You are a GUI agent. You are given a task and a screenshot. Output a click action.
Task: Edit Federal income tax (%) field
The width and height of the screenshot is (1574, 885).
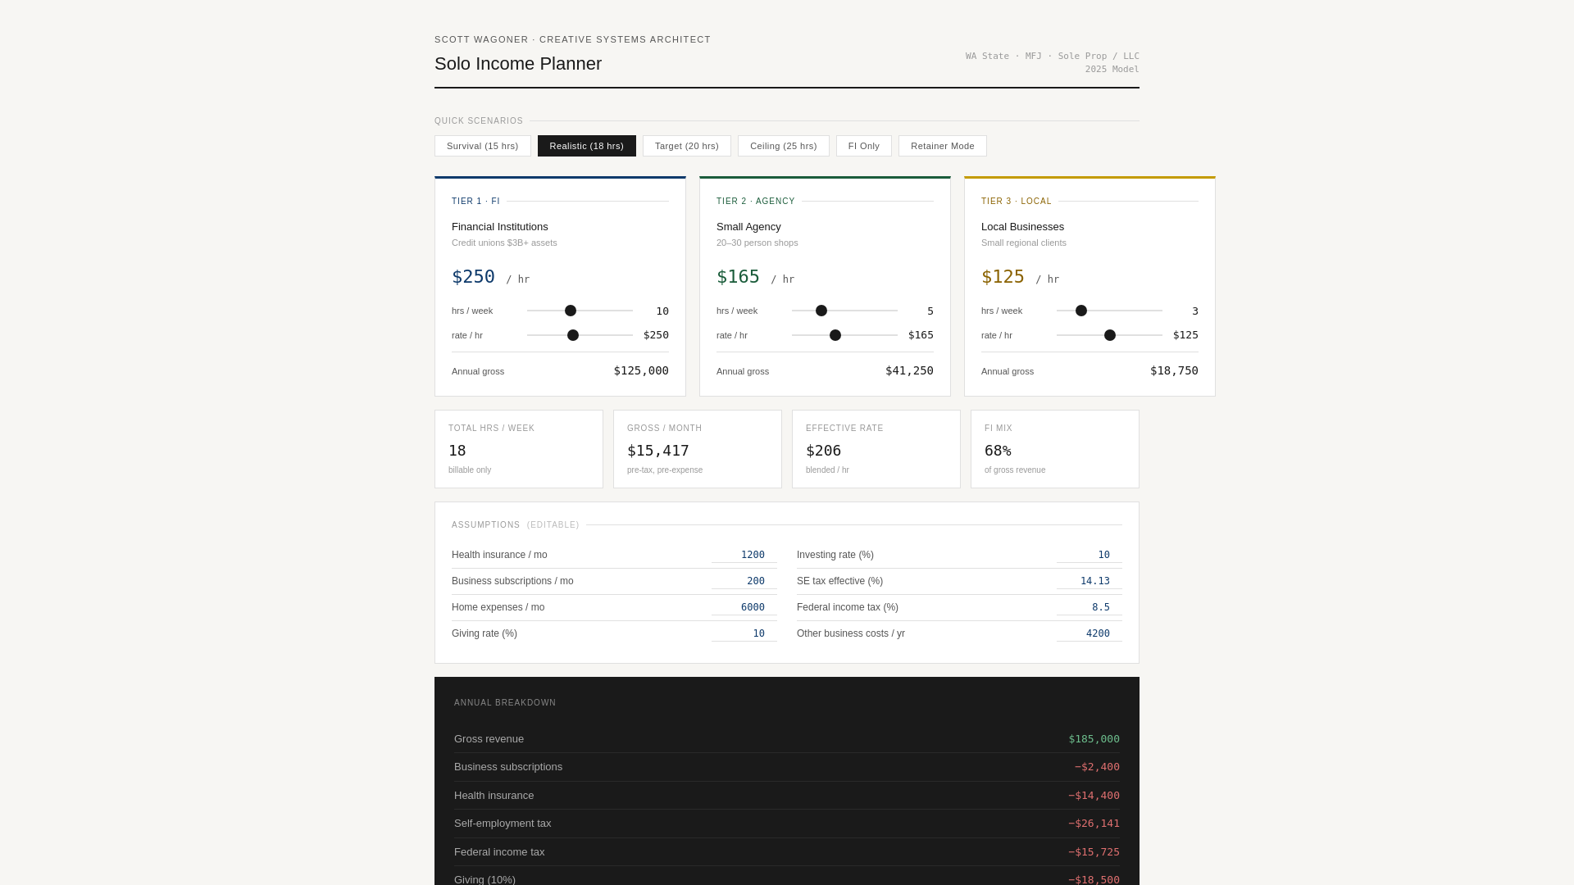point(1090,607)
